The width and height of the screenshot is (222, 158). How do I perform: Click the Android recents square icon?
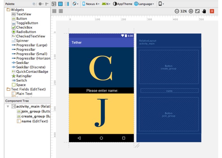(x=124, y=138)
